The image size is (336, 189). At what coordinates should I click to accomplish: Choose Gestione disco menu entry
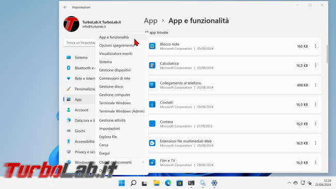tap(121, 86)
